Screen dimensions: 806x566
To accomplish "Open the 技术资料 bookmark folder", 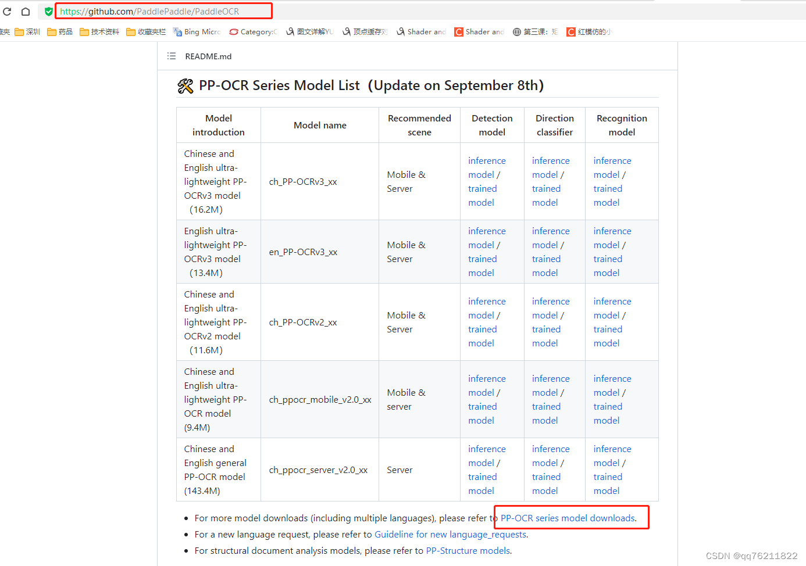I will tap(99, 32).
